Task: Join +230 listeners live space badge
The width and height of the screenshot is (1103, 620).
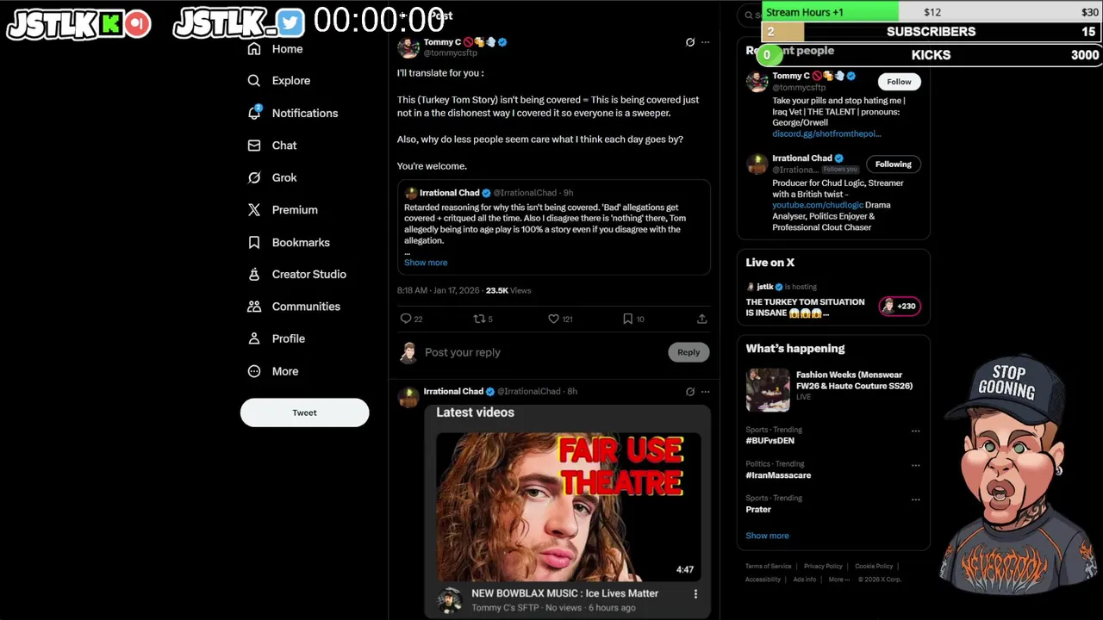Action: (899, 306)
